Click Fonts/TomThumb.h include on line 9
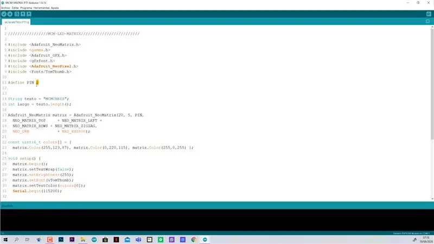Image resolution: width=434 pixels, height=244 pixels. [50, 72]
